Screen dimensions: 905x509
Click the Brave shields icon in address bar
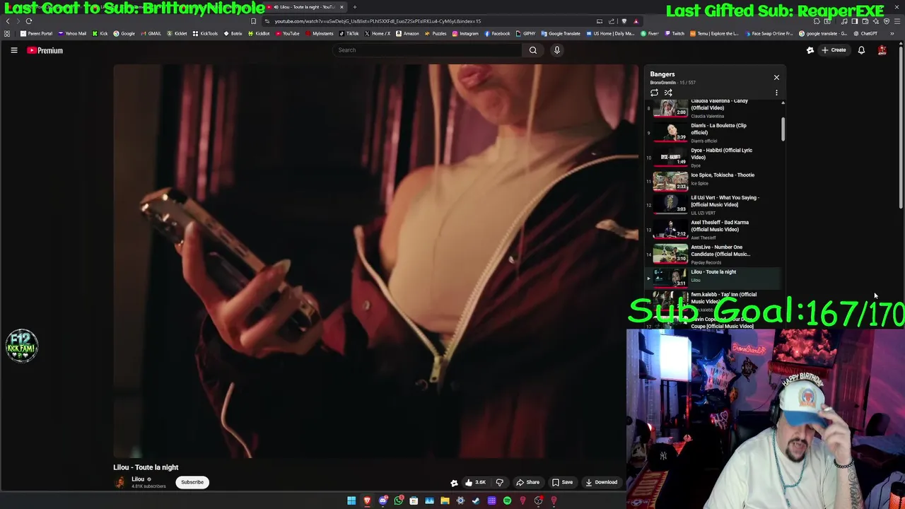click(624, 21)
